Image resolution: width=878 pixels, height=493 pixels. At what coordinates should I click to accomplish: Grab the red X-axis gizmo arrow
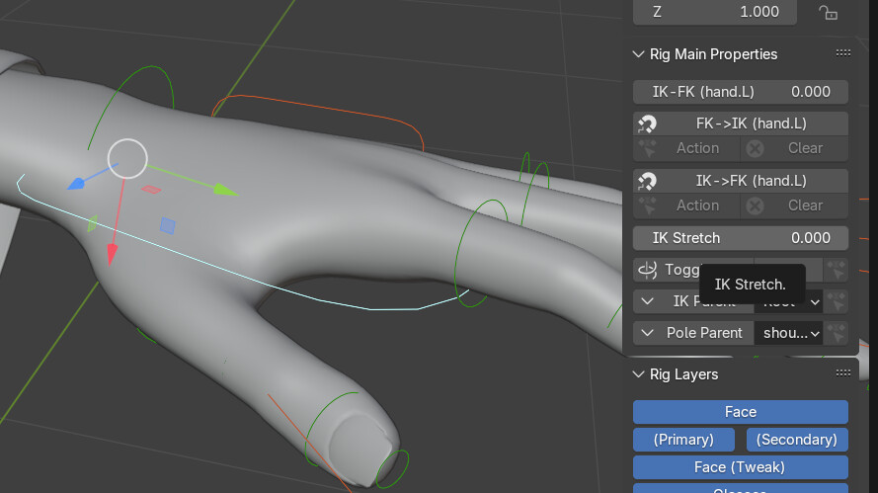(112, 255)
